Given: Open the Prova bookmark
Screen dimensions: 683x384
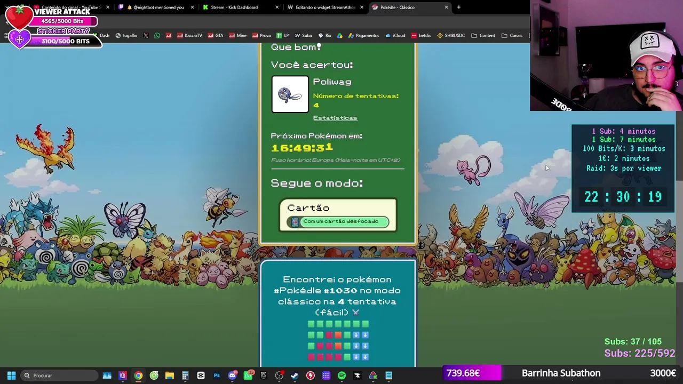Looking at the screenshot, I should [x=261, y=36].
